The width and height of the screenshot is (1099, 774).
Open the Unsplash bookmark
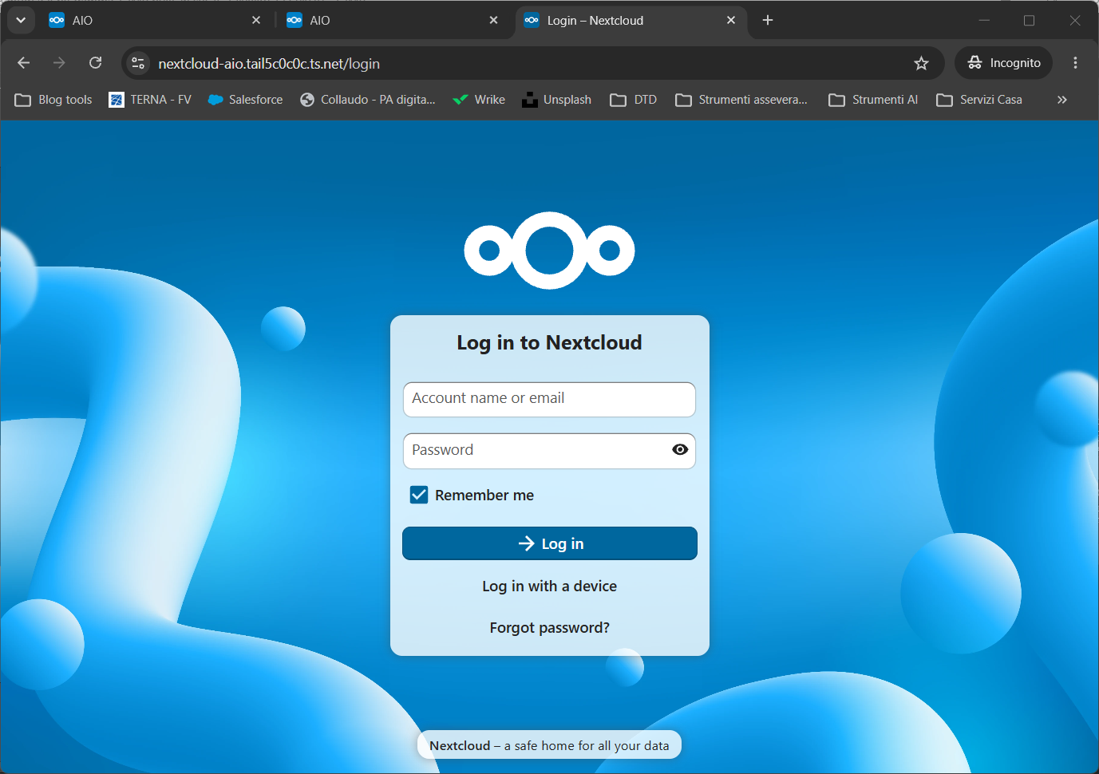pos(556,100)
